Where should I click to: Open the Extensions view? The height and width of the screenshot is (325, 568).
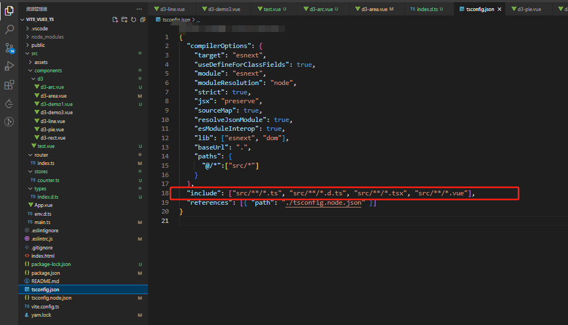point(9,84)
